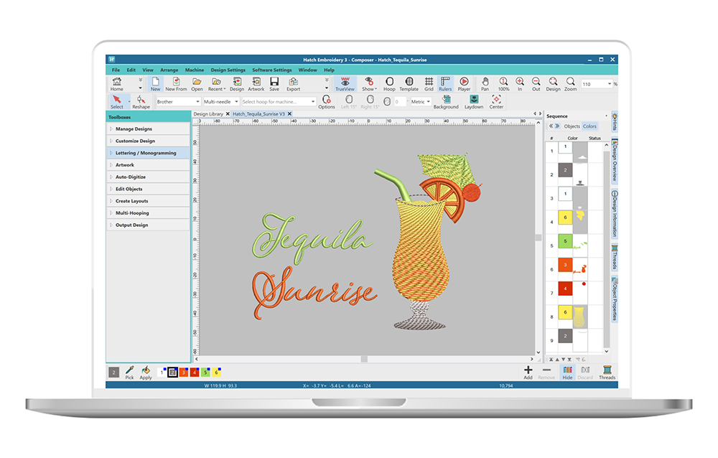
Task: Click the Export design icon
Action: [x=293, y=84]
